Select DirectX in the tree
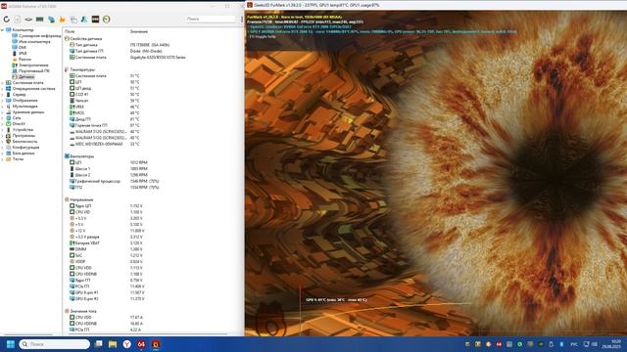Screen dimensions: 627x352 point(16,124)
